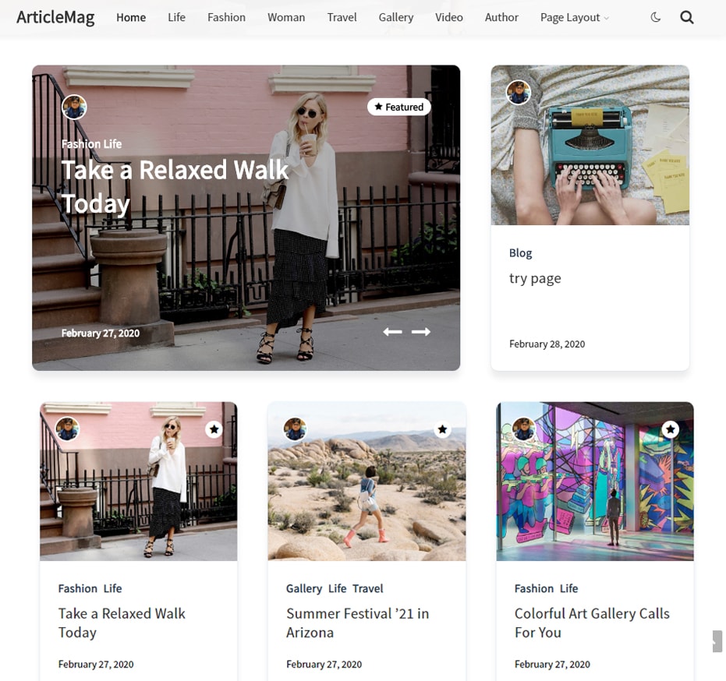Click star badge on Colorful Art Gallery card
This screenshot has height=681, width=726.
tap(671, 429)
